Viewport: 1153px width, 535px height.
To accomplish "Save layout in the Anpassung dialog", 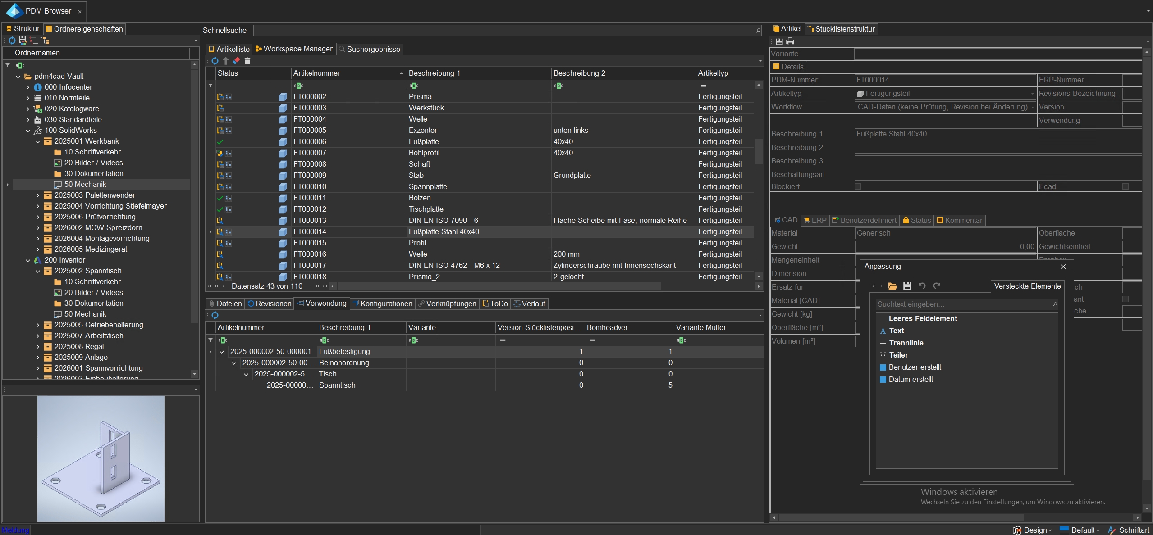I will click(907, 286).
